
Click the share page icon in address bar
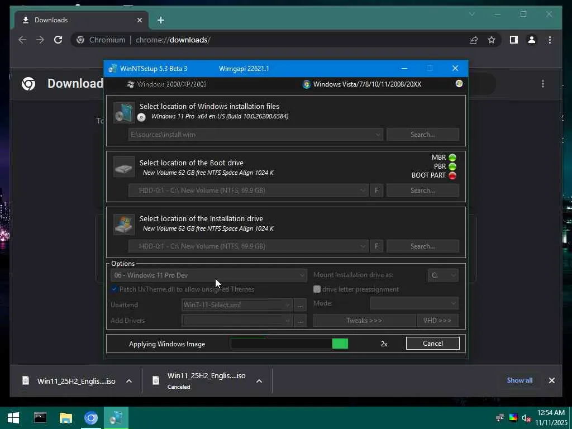point(474,40)
